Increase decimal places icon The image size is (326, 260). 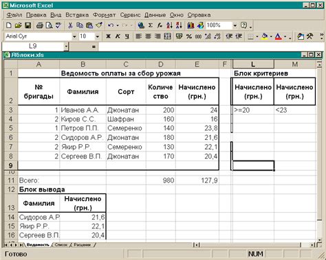tap(208, 36)
